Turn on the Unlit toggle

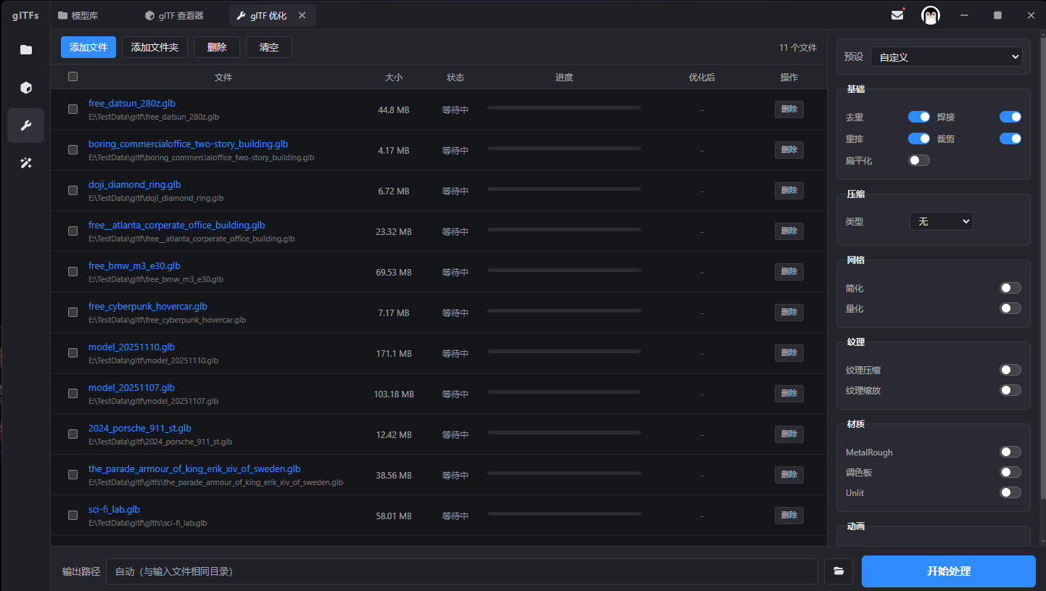click(x=1010, y=492)
